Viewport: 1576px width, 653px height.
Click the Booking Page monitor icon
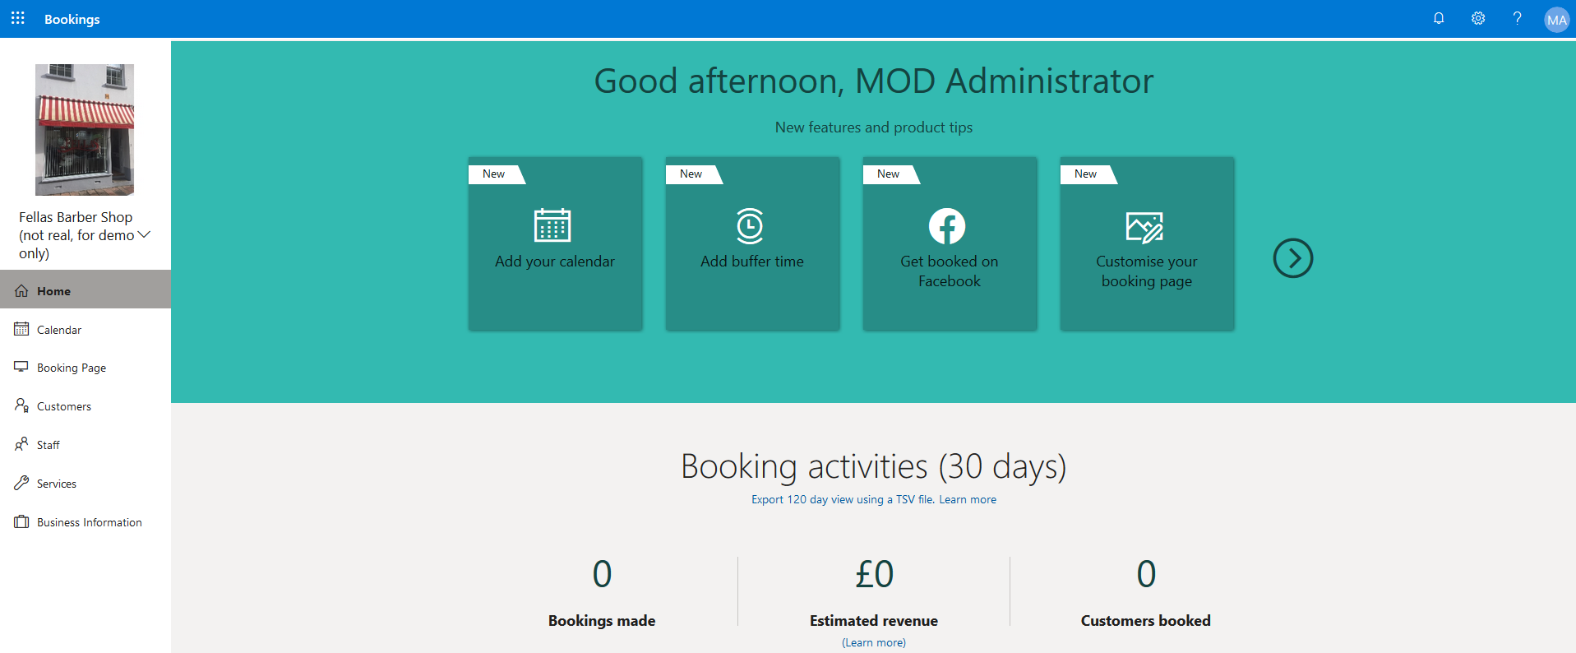pyautogui.click(x=21, y=367)
